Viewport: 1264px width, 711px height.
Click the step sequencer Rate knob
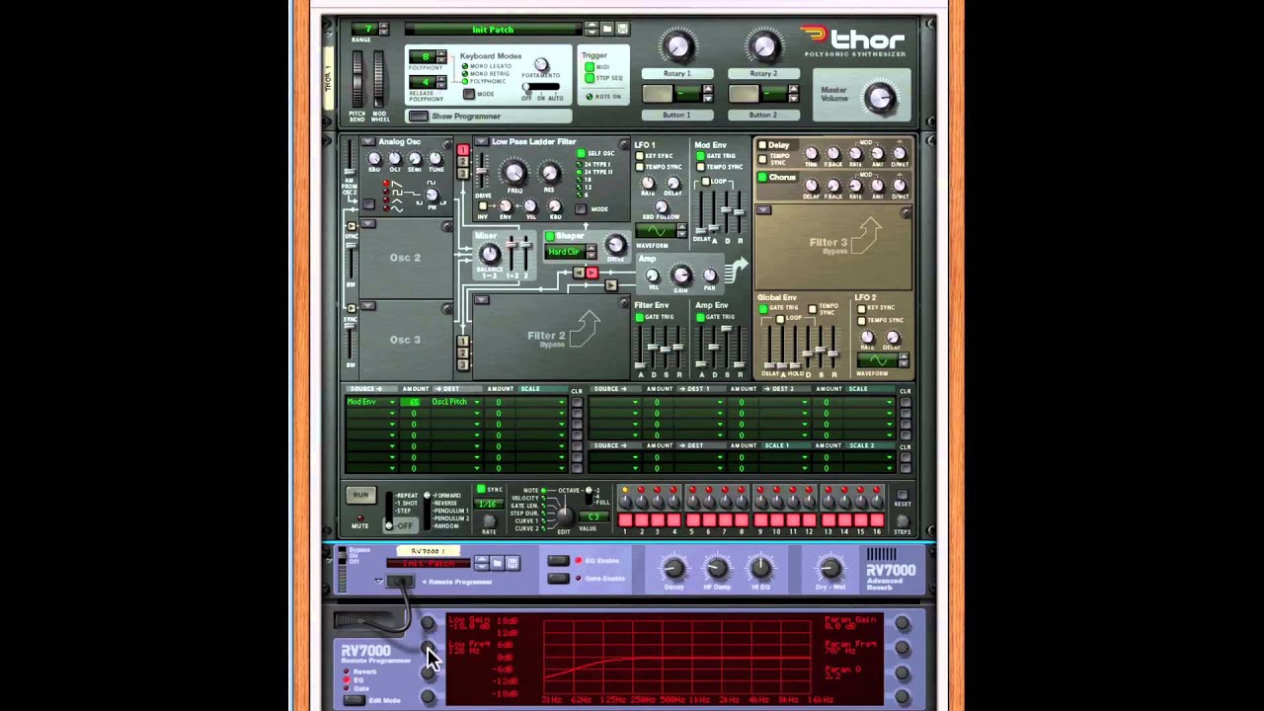pos(488,520)
